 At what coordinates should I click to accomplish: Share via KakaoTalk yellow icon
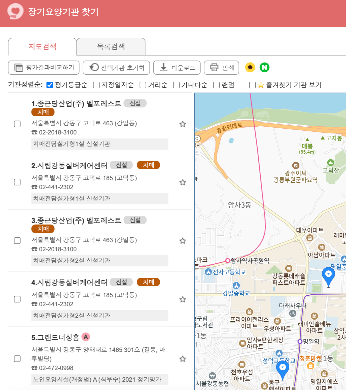250,67
